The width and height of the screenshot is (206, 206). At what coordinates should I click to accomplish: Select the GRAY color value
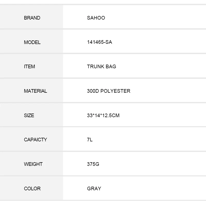click(94, 188)
